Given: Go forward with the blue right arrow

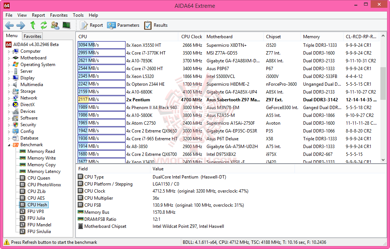Looking at the screenshot, I should tap(21, 25).
